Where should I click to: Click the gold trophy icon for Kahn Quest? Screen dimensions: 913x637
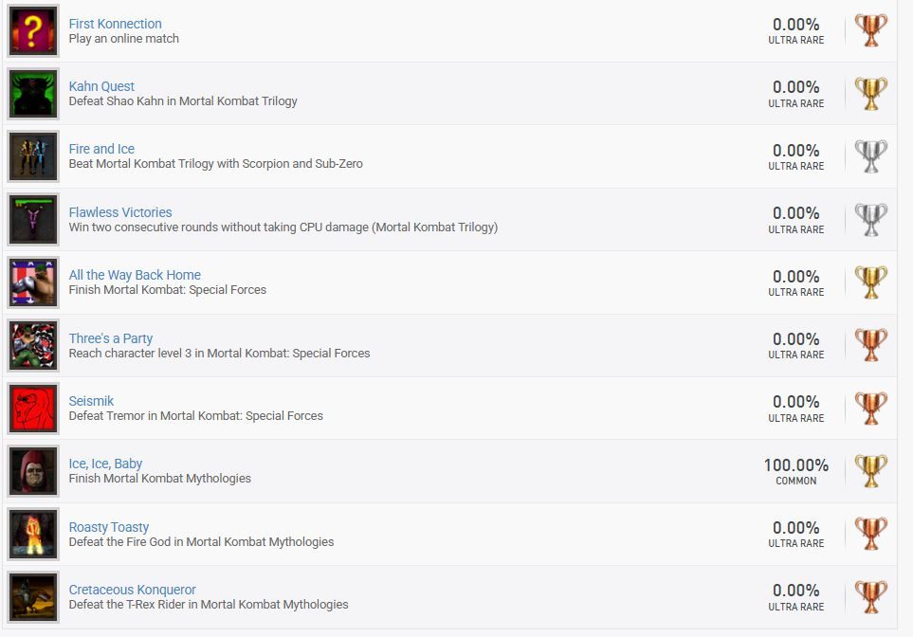pyautogui.click(x=870, y=93)
